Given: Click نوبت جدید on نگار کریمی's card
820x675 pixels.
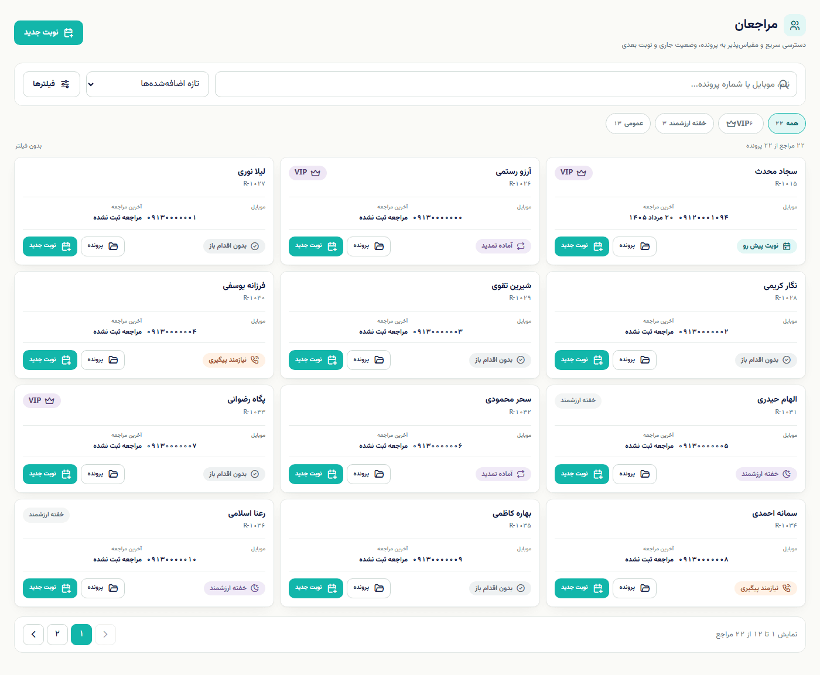Looking at the screenshot, I should point(582,360).
